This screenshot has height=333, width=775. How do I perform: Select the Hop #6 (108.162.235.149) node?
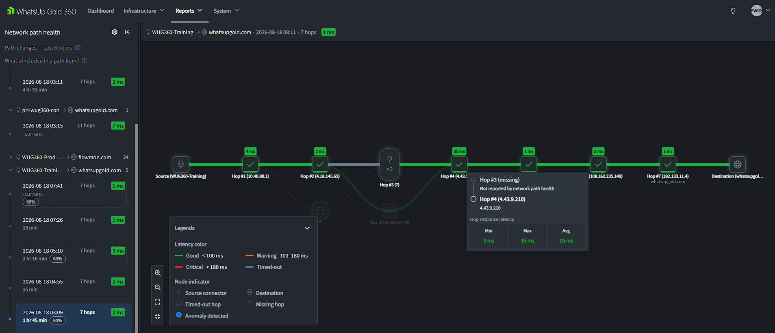598,164
